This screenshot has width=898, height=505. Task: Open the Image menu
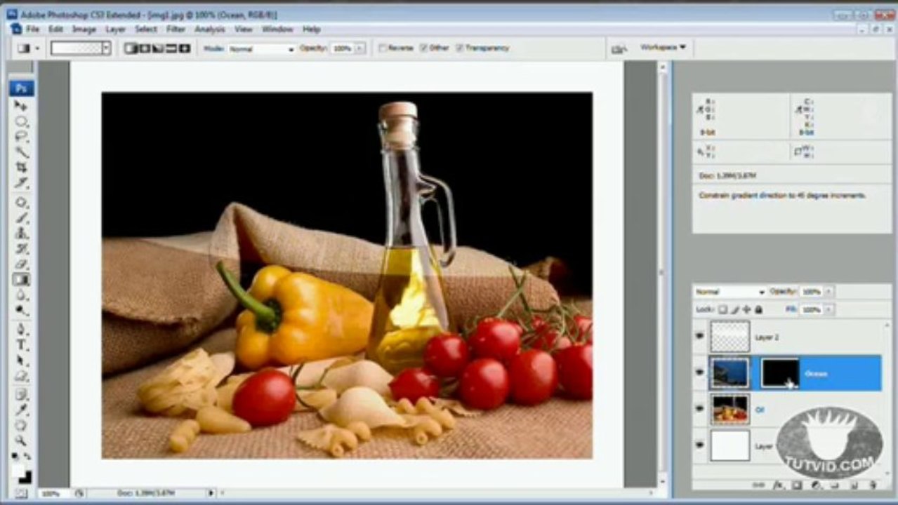click(x=84, y=29)
